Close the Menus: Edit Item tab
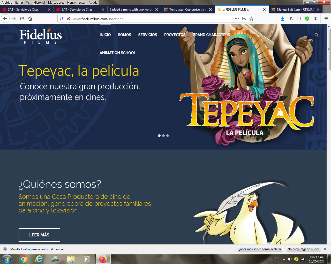Image resolution: width=331 pixels, height=264 pixels. coord(318,10)
